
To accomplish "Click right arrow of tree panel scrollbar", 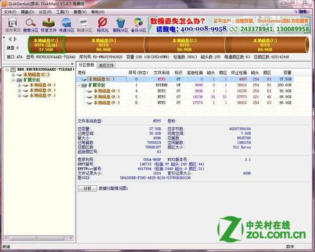I will (x=71, y=238).
